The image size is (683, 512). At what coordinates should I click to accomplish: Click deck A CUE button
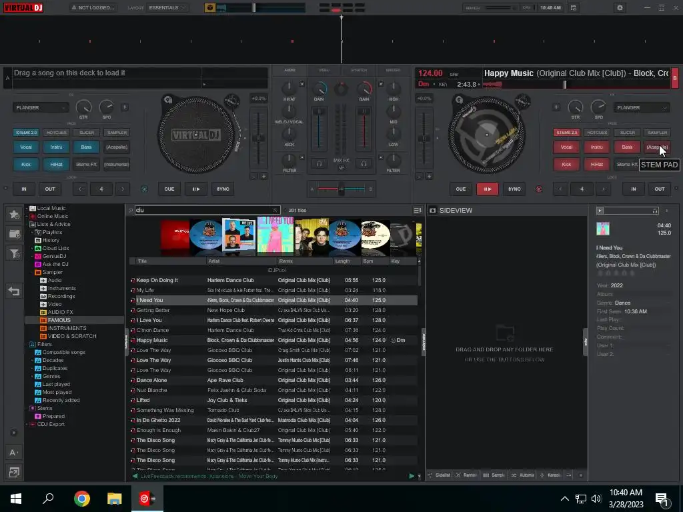(169, 189)
